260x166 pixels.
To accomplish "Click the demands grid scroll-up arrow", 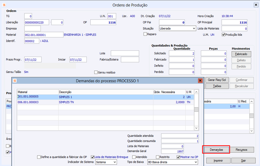I will click(x=196, y=92).
